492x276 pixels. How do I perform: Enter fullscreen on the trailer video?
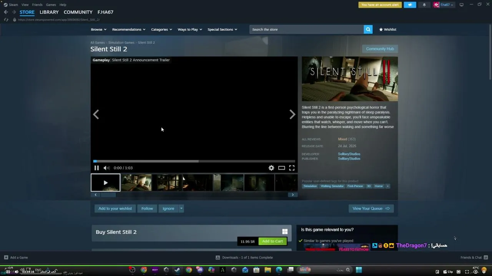click(292, 168)
